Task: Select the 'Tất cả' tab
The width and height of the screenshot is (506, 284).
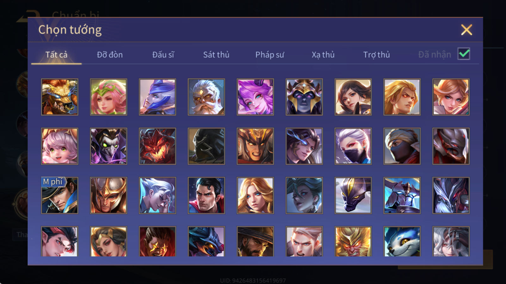Action: (56, 55)
